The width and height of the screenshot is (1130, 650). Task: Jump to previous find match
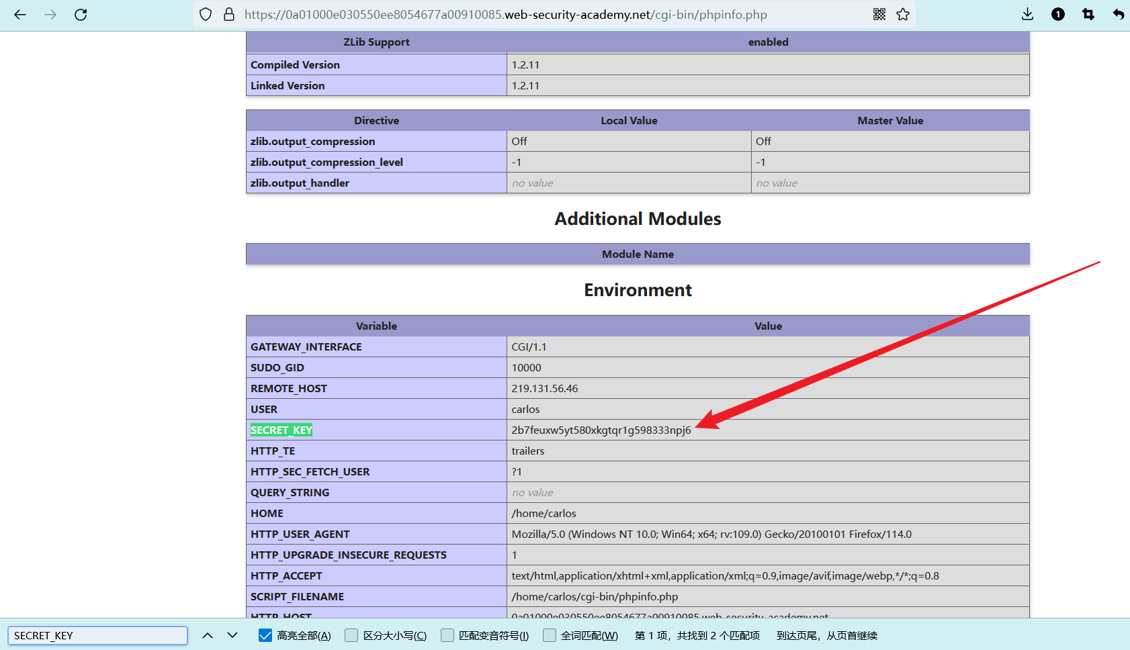[208, 635]
